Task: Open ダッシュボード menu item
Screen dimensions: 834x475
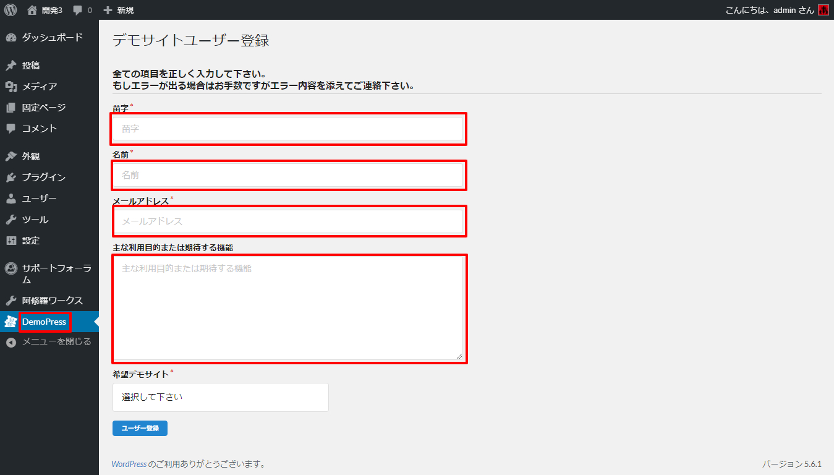Action: pos(49,38)
